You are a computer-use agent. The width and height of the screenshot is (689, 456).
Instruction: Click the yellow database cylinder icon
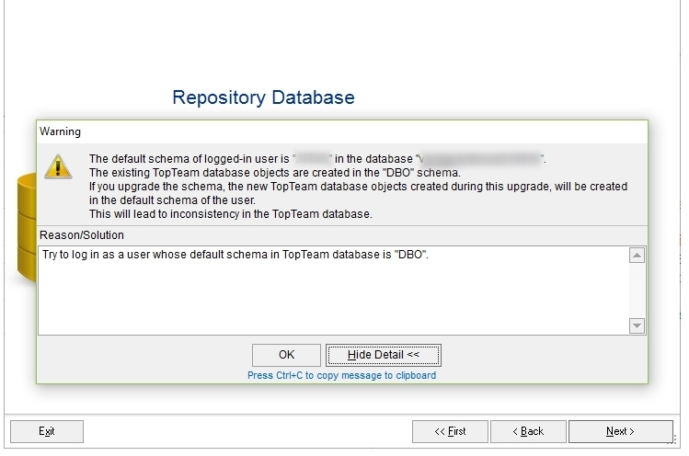[x=27, y=227]
